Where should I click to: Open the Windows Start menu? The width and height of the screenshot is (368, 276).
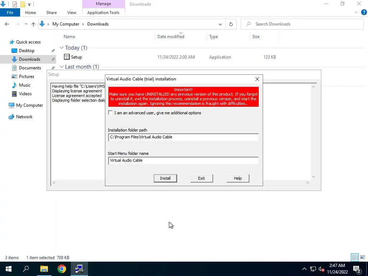tap(9, 269)
